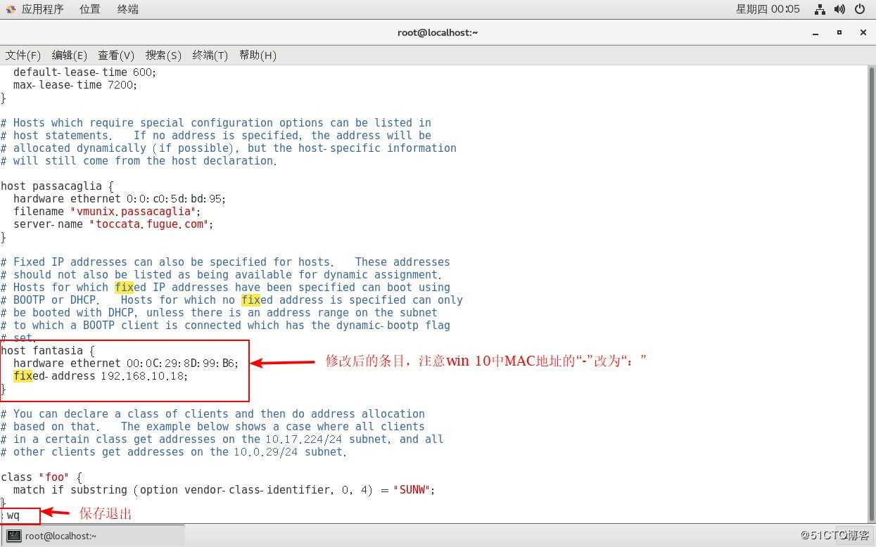This screenshot has height=547, width=876.
Task: Open the 文件(F) menu
Action: (x=23, y=55)
